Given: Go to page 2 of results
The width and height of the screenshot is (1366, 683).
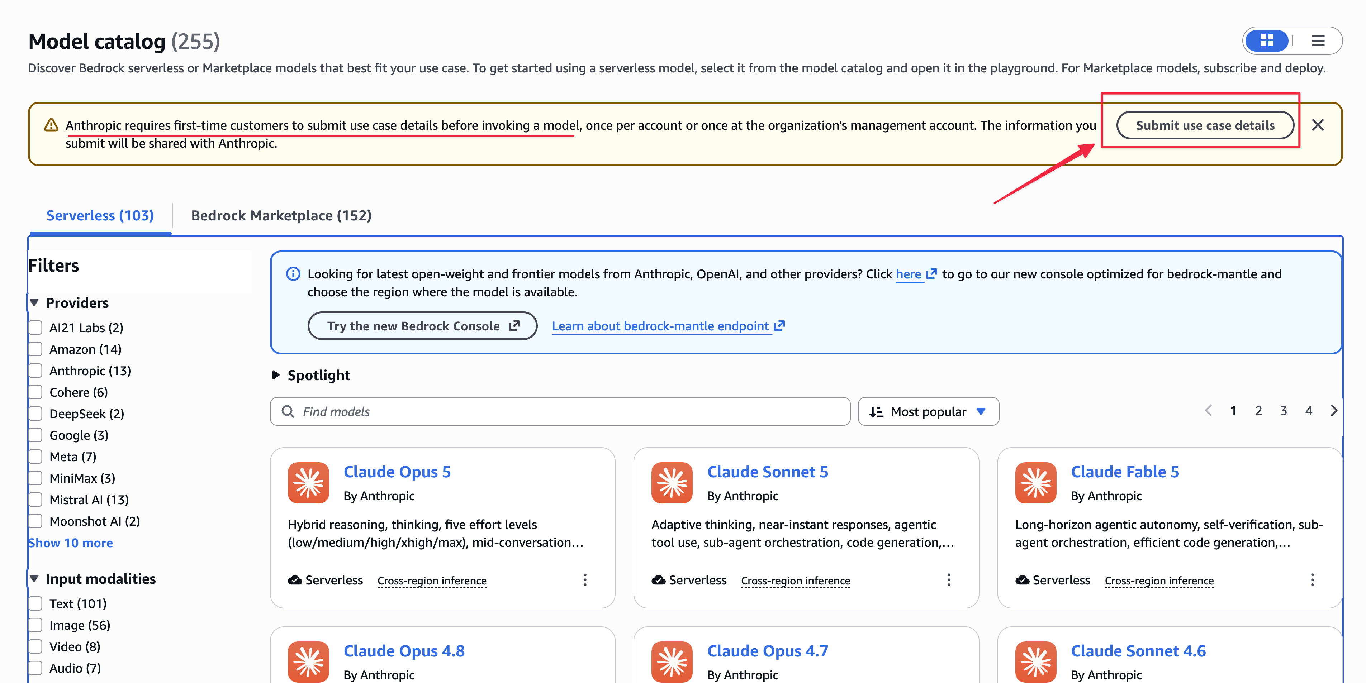Looking at the screenshot, I should (1258, 411).
